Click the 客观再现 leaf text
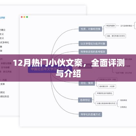This screenshot has width=136, height=136. (124, 100)
